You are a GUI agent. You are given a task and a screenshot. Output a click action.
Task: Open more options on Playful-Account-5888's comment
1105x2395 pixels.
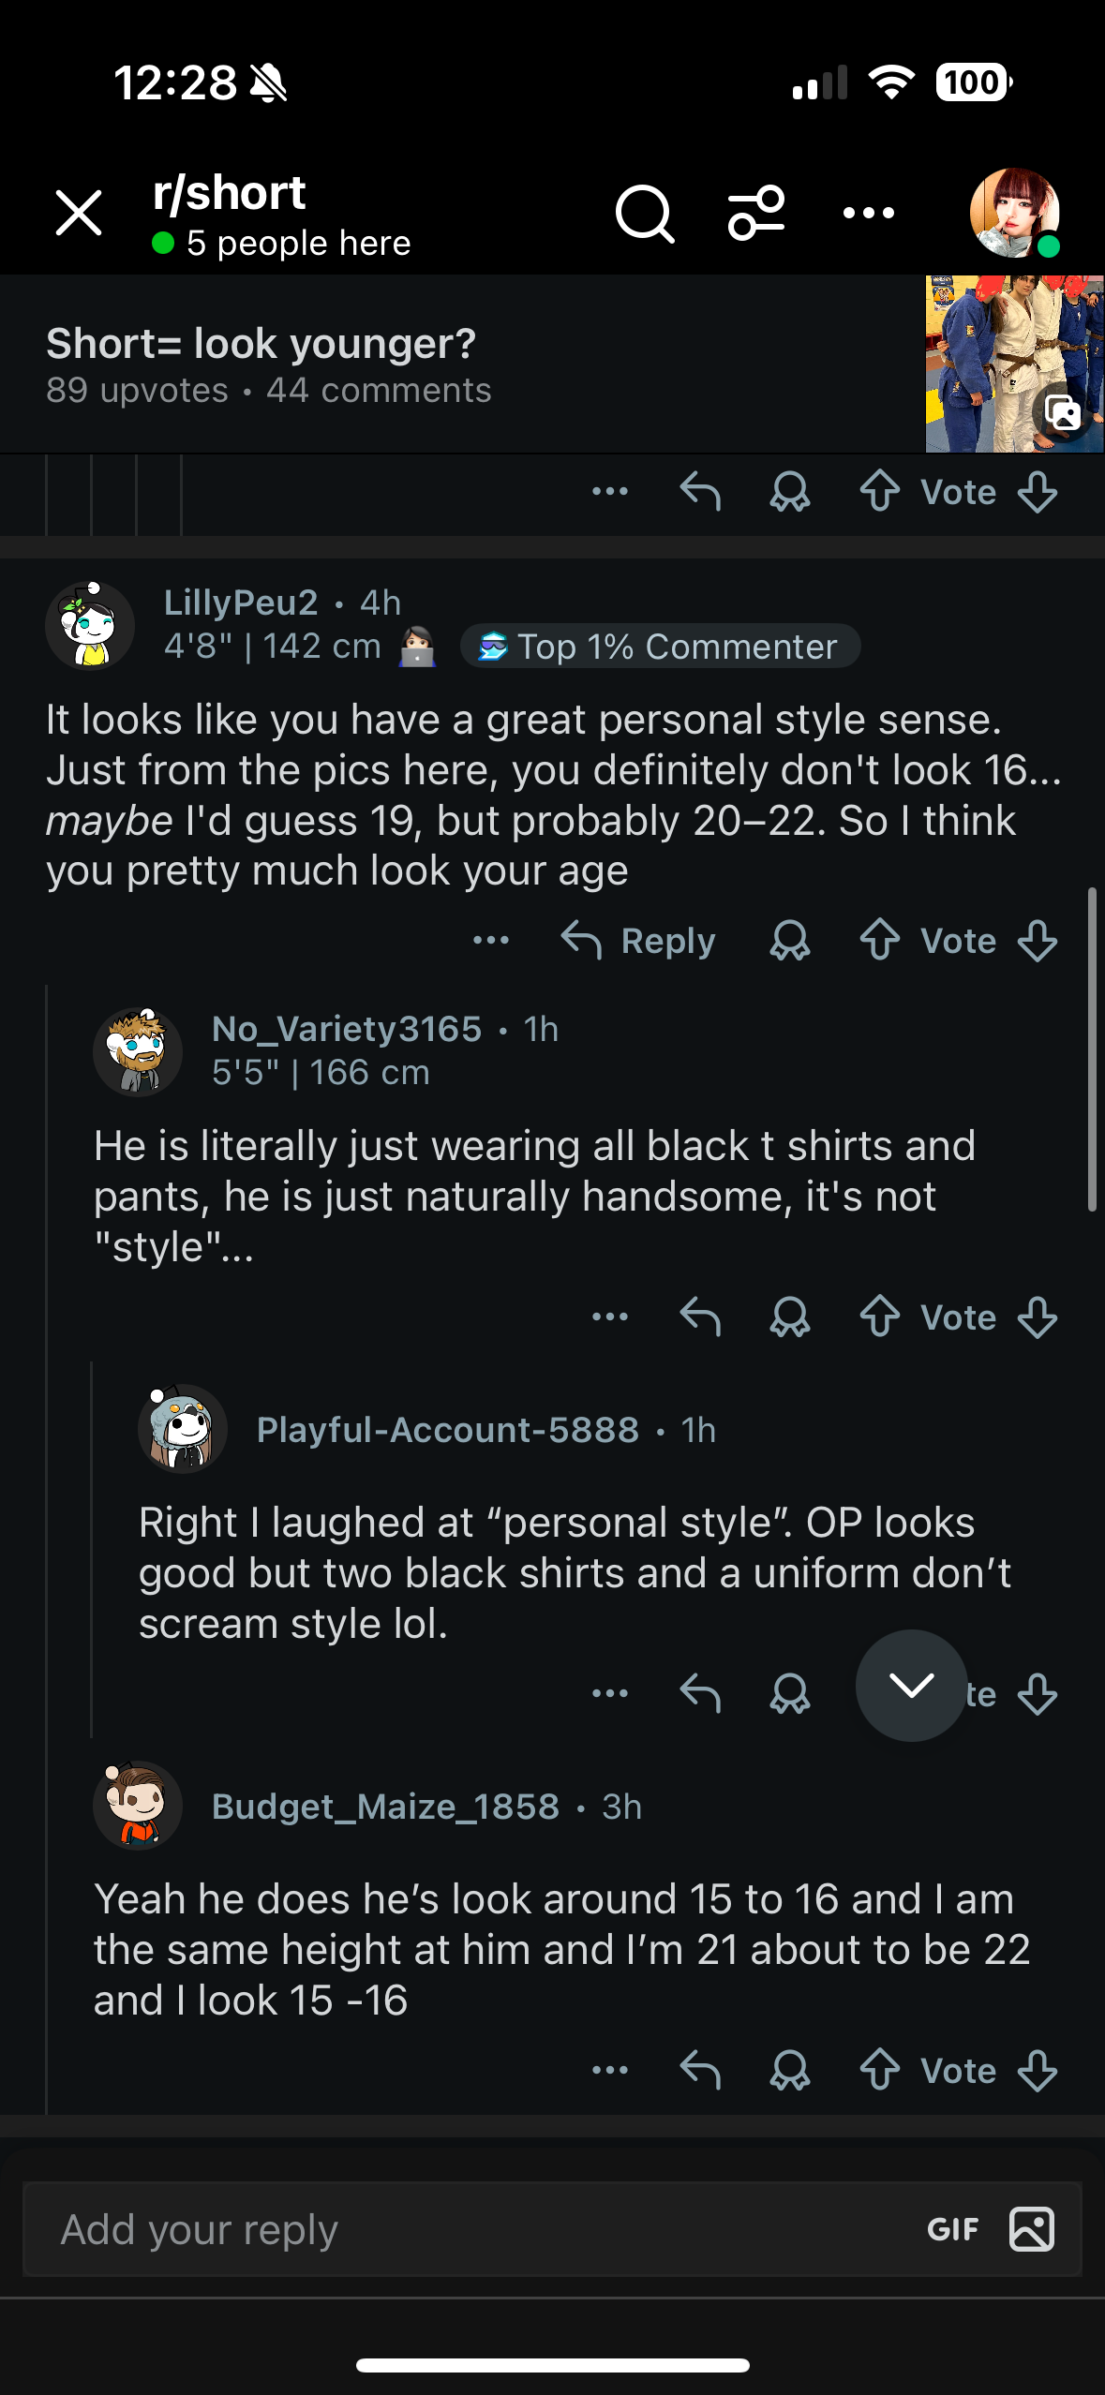(x=610, y=1694)
